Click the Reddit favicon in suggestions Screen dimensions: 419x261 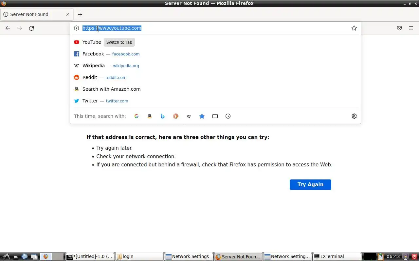pos(77,77)
